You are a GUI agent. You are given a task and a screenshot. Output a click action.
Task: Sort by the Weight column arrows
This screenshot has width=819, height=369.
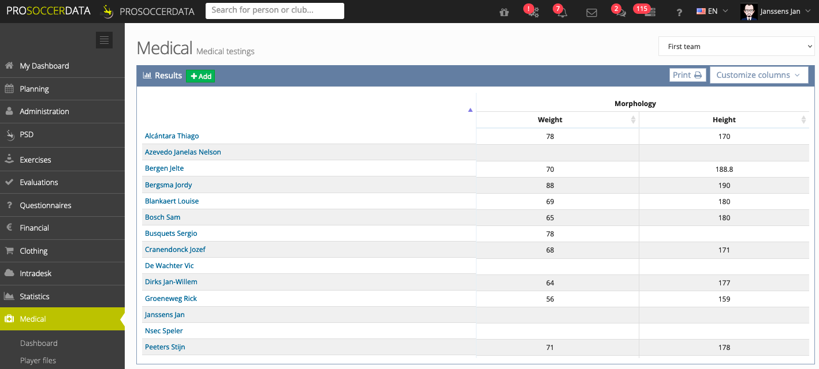[x=633, y=120]
